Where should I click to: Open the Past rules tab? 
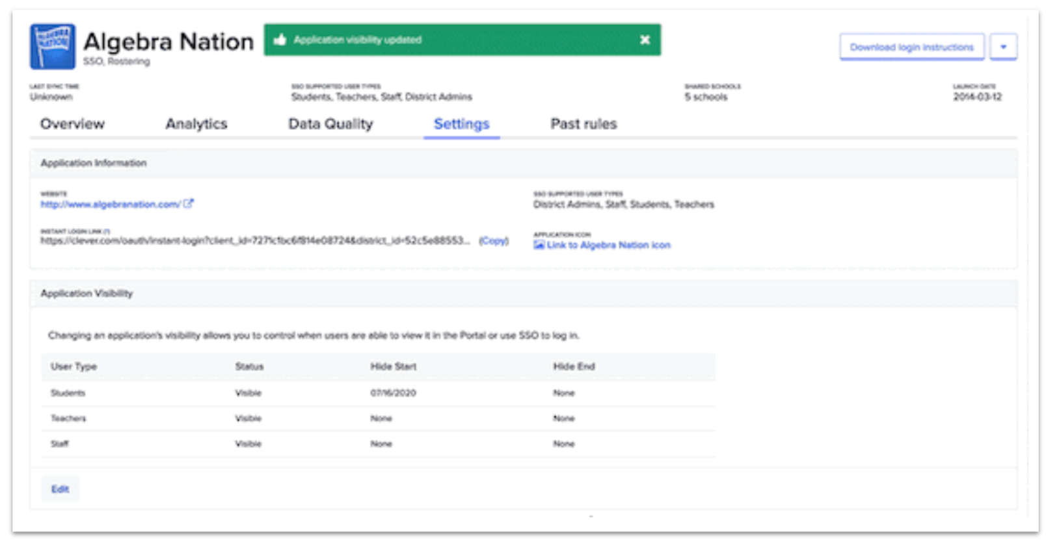583,123
